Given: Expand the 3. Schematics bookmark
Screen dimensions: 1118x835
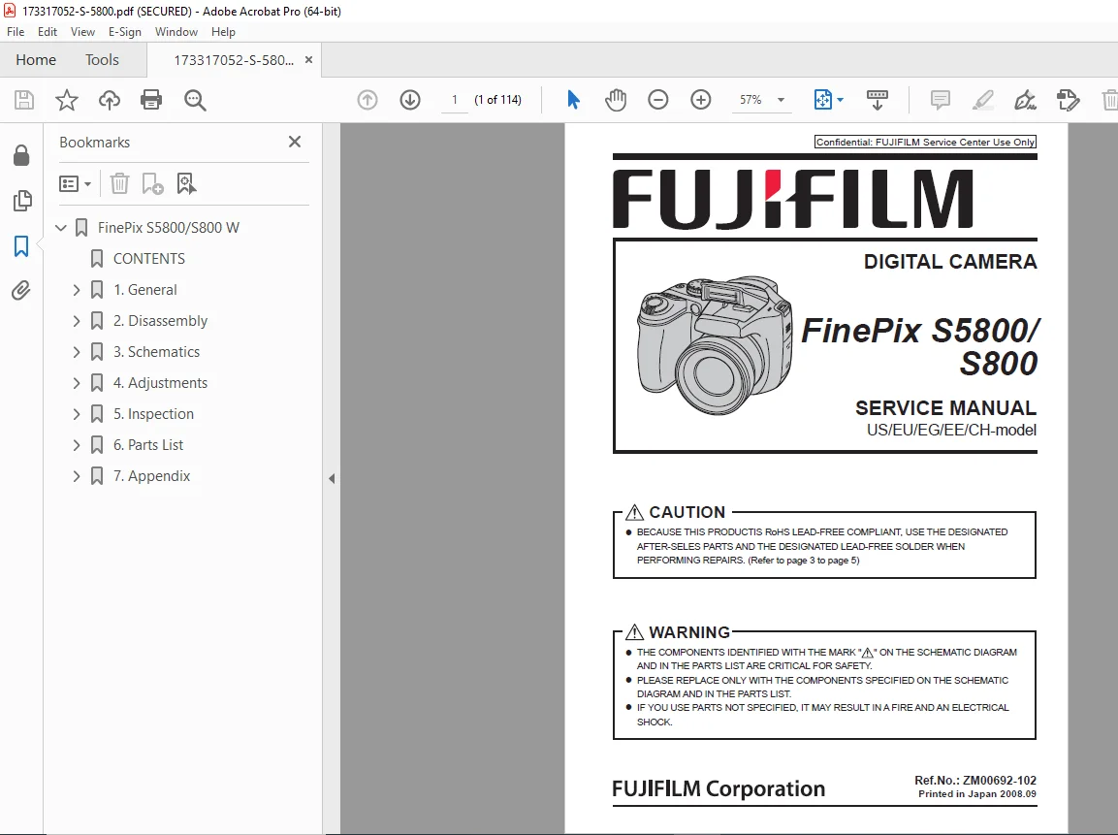Looking at the screenshot, I should [77, 351].
